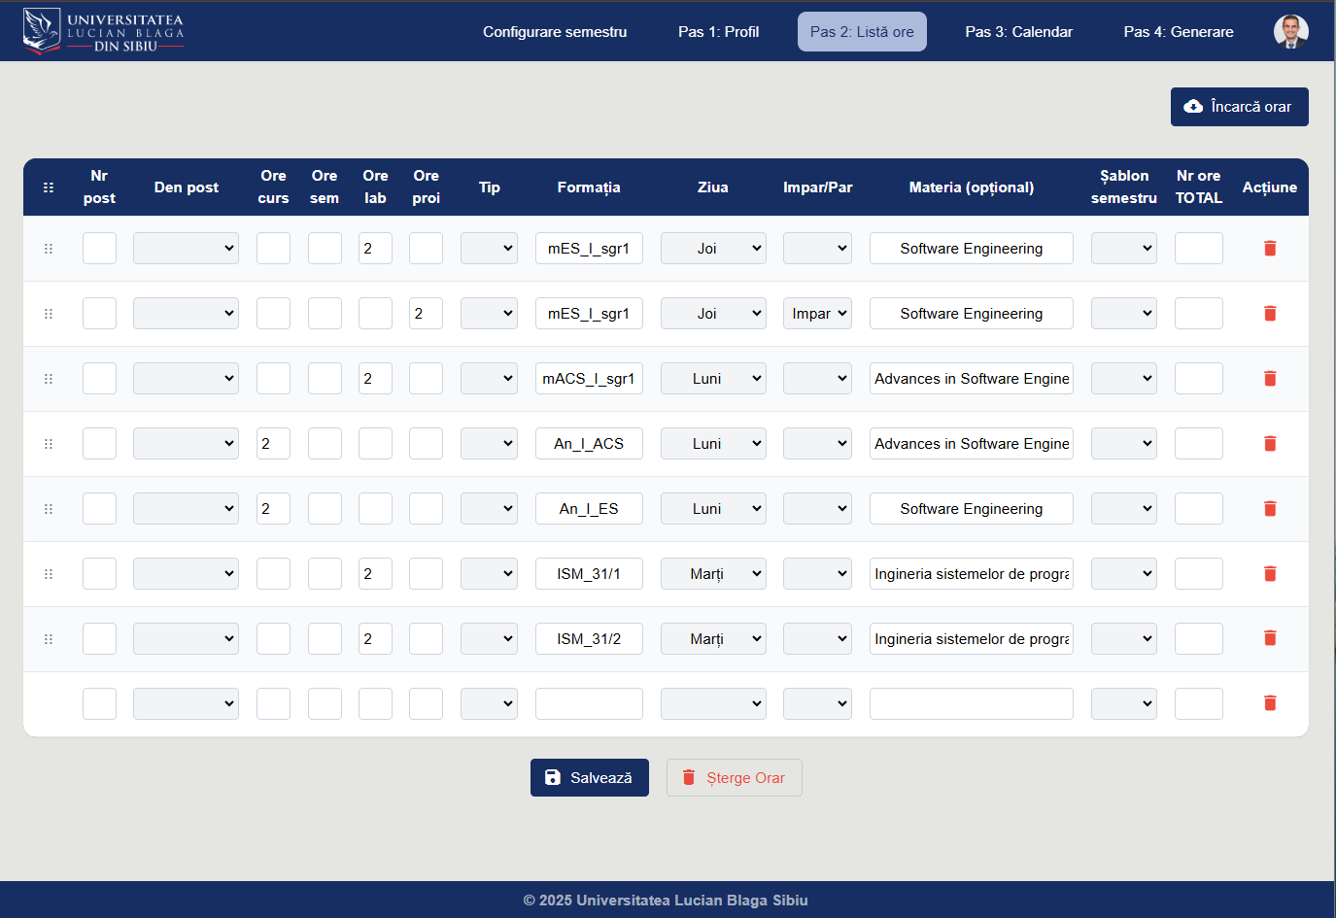Click Formația field in the empty last row
This screenshot has height=918, width=1336.
click(589, 704)
